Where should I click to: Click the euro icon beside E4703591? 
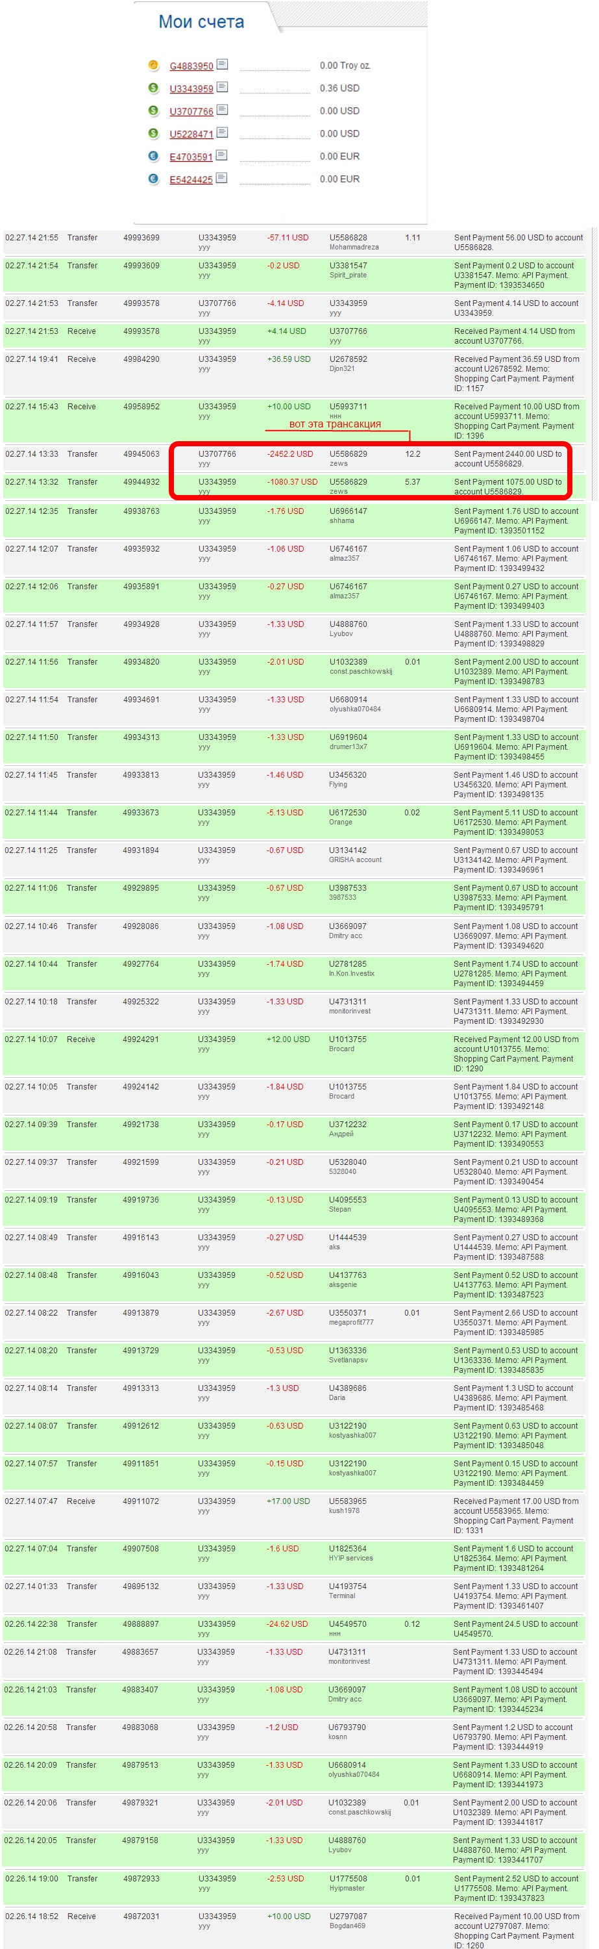pyautogui.click(x=153, y=156)
